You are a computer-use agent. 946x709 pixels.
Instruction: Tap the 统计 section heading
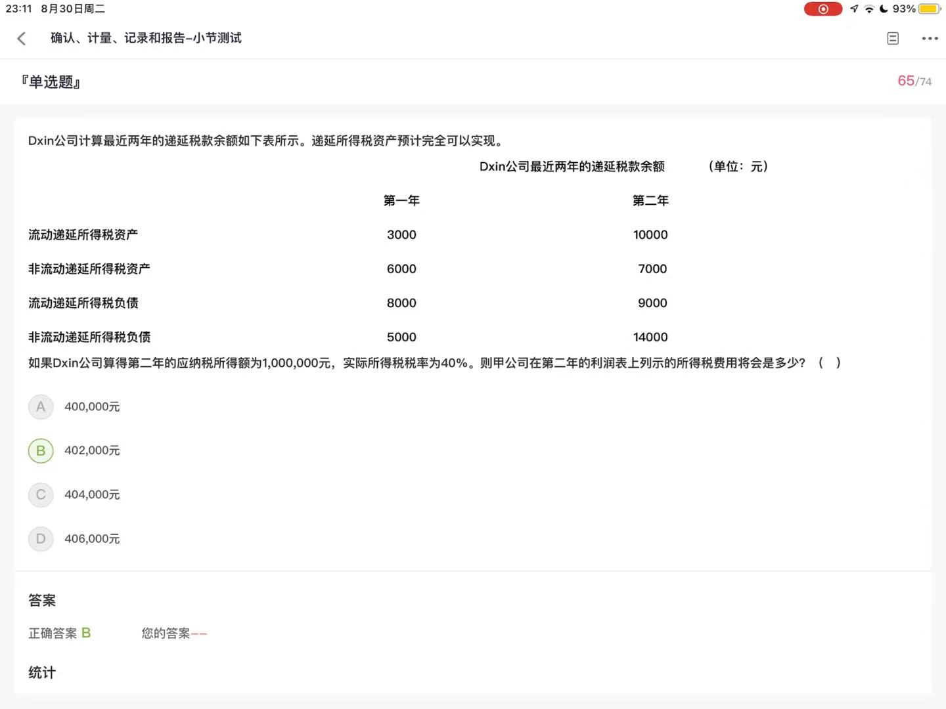(x=42, y=672)
